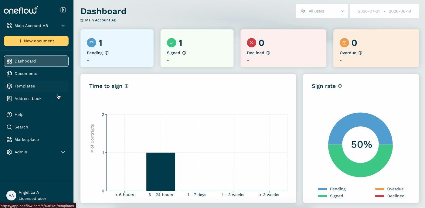Open the All users dropdown
425x208 pixels.
coord(322,11)
